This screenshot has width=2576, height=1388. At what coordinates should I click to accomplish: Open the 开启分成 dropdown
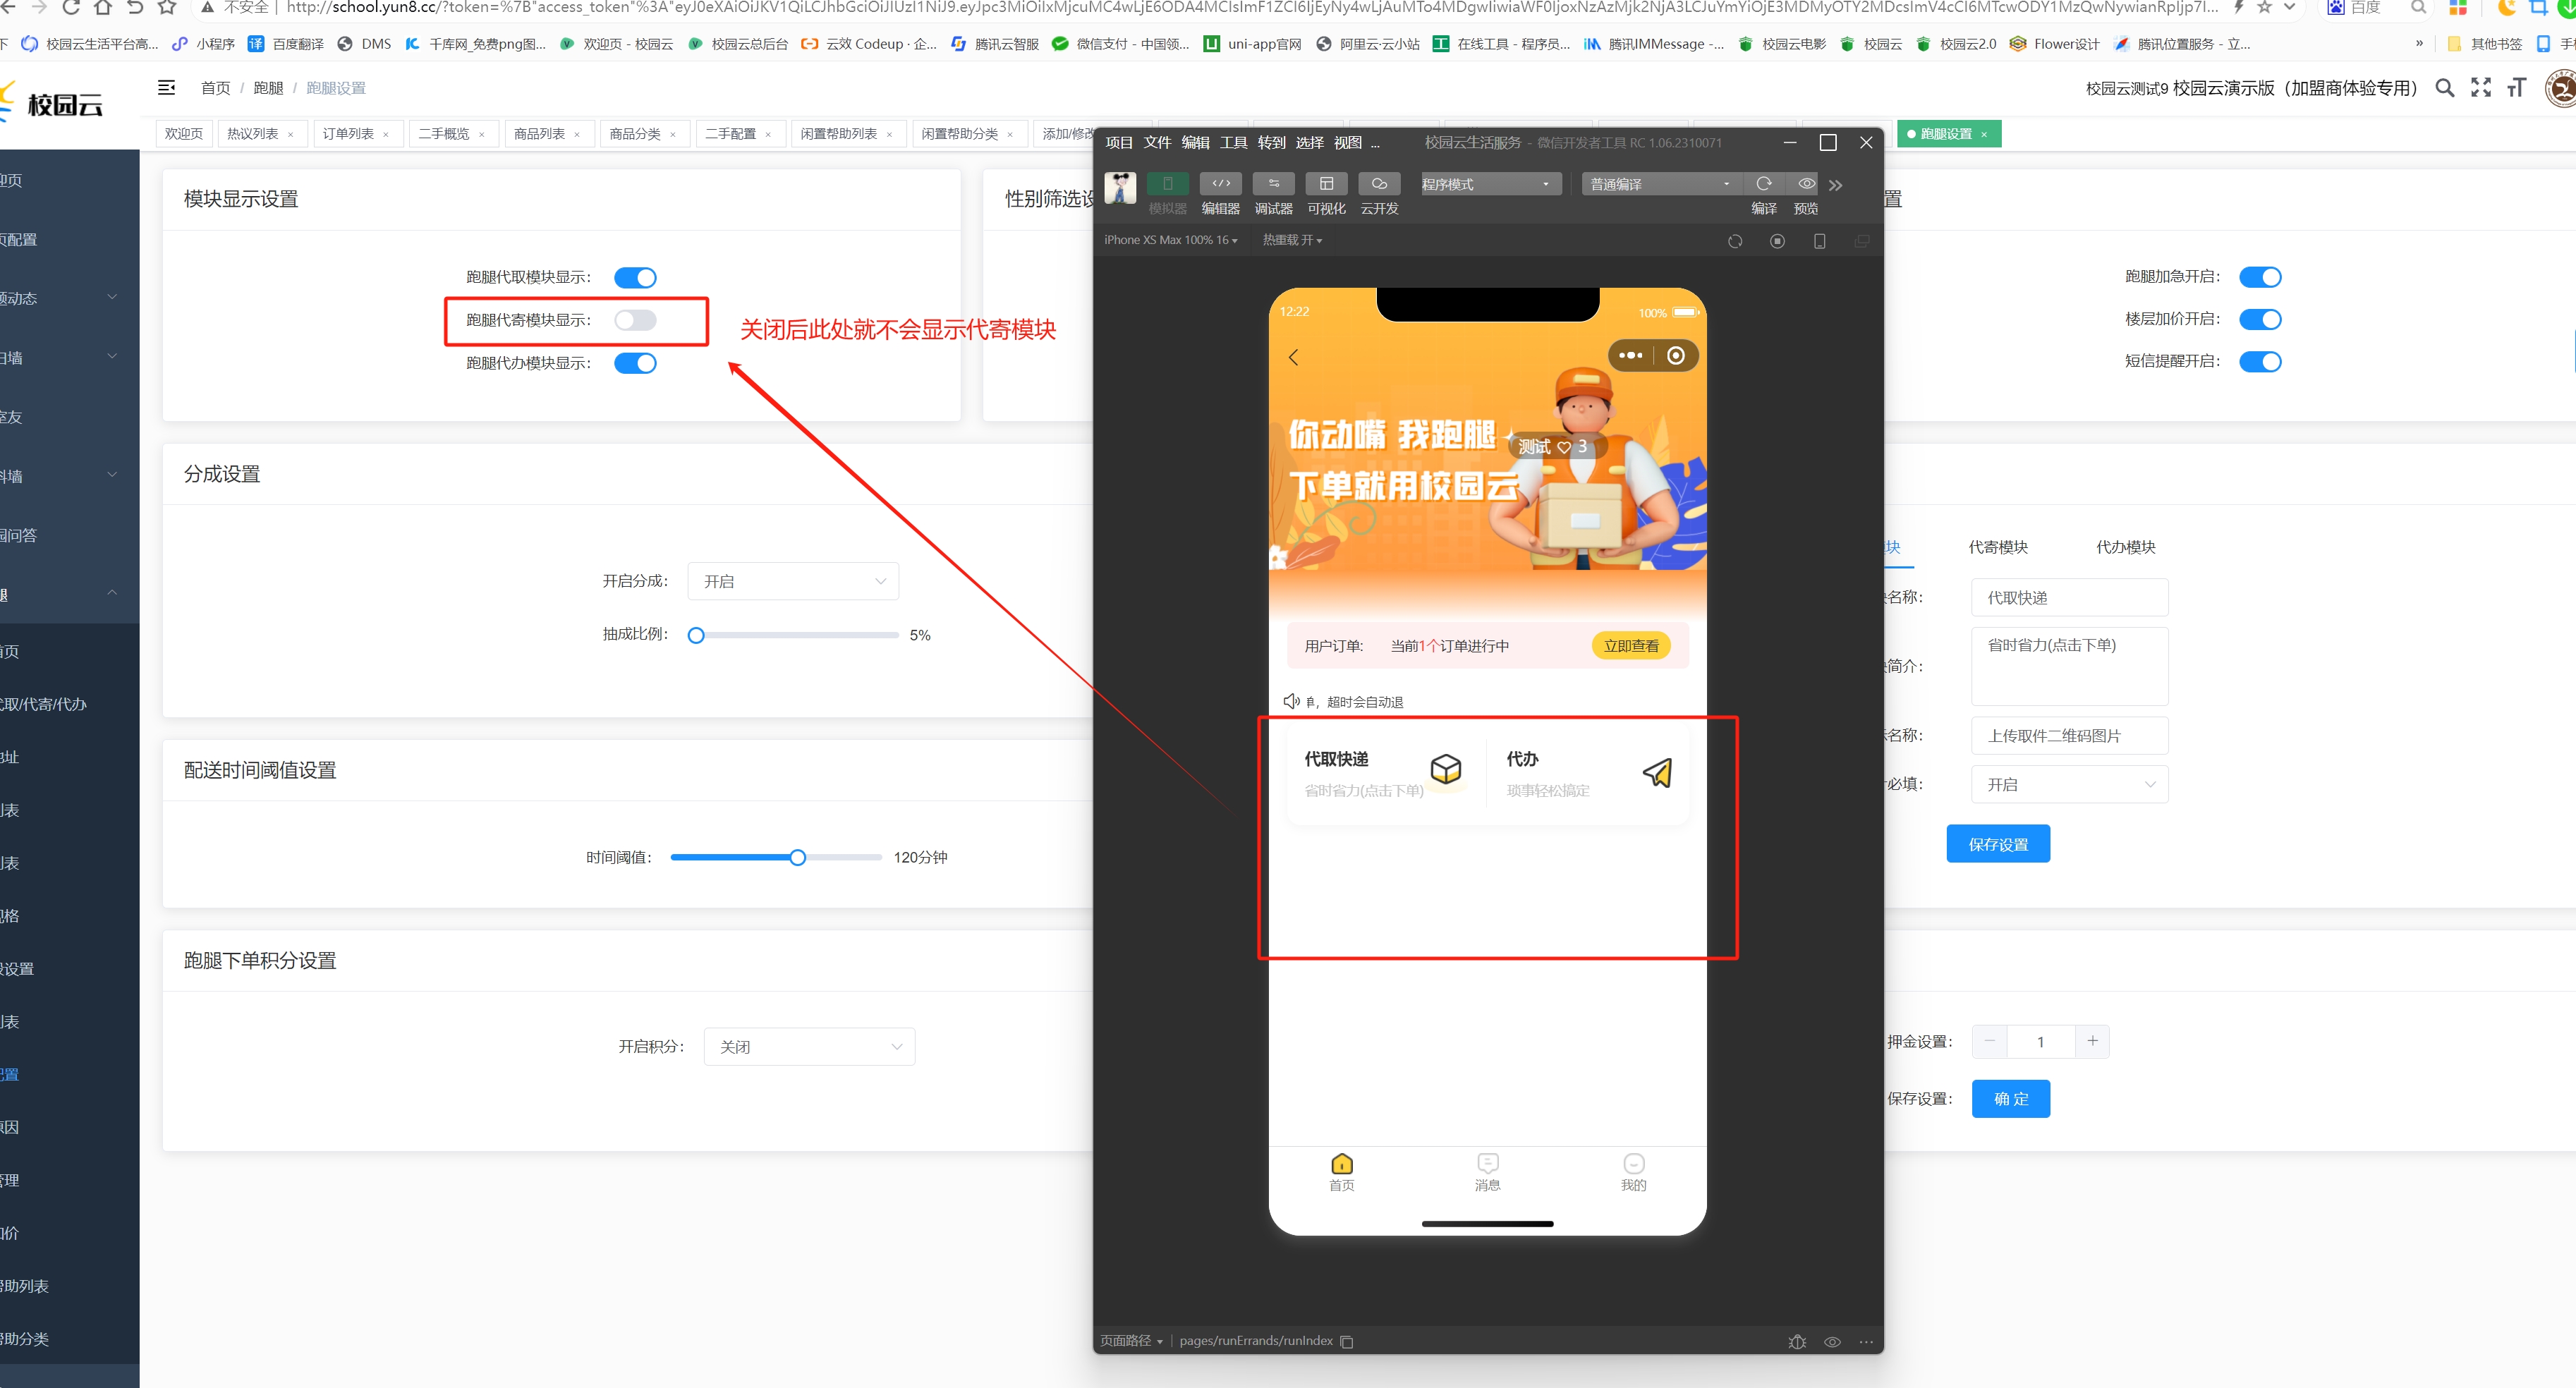(x=793, y=581)
